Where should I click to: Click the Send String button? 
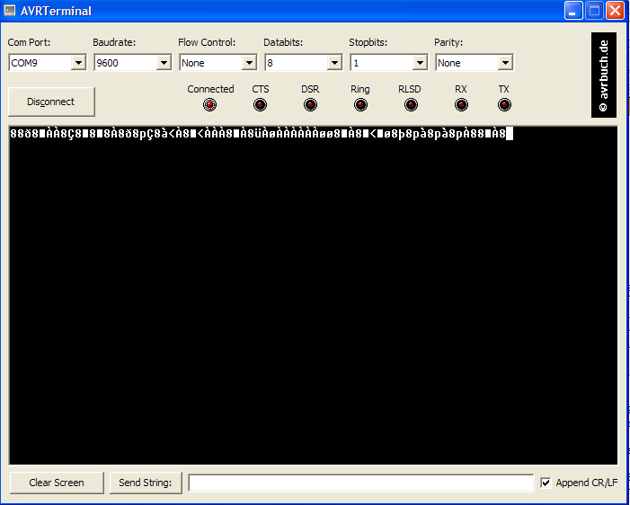click(x=146, y=483)
